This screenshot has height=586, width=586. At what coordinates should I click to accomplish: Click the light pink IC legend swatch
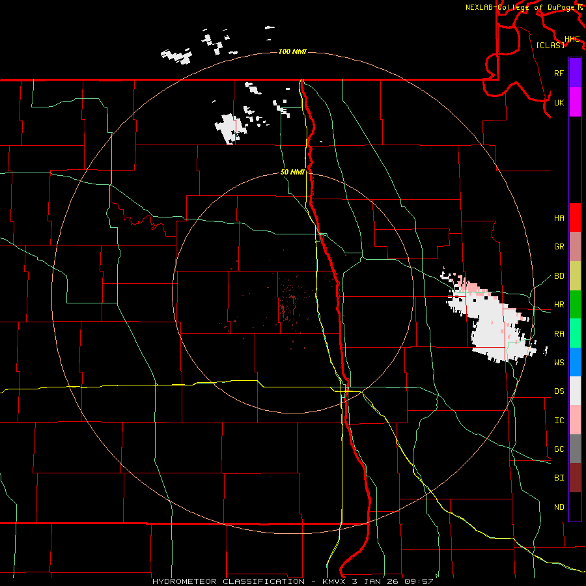(575, 420)
